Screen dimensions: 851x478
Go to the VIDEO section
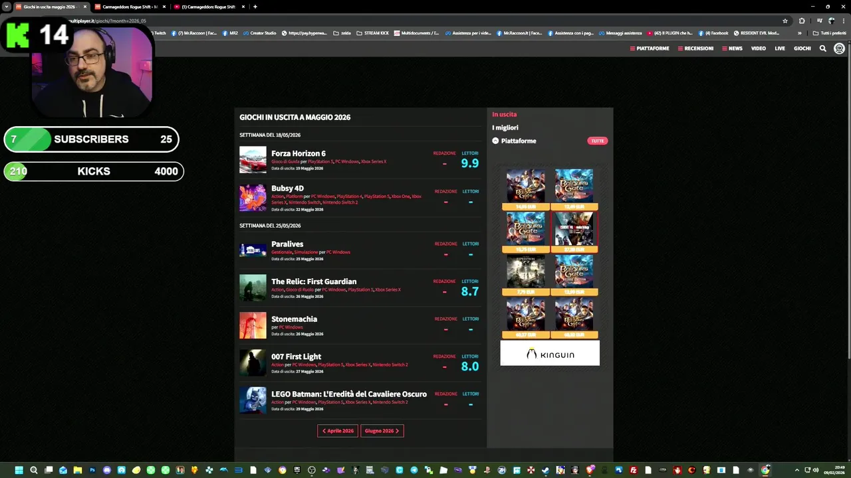coord(759,48)
